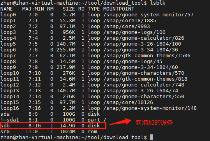Click the 255.6M size value for loop6

66,50
